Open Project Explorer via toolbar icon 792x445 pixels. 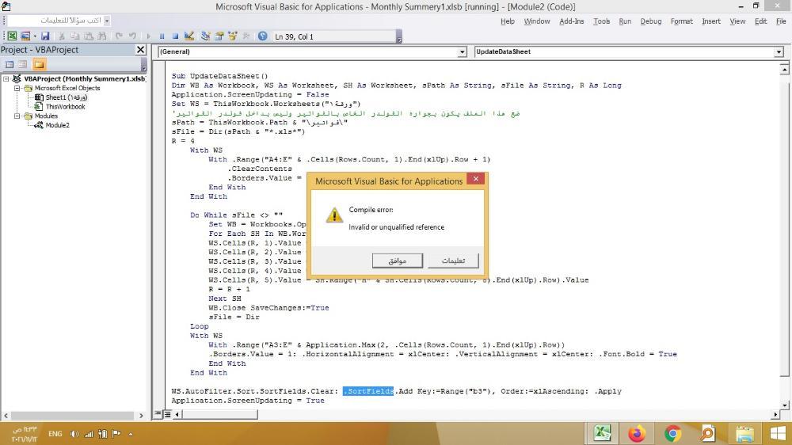click(206, 36)
